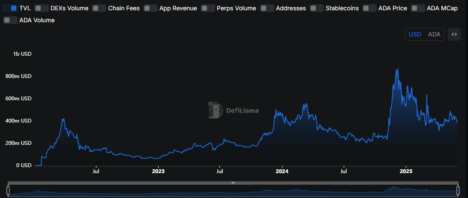Click the 1b USD axis label

(22, 54)
